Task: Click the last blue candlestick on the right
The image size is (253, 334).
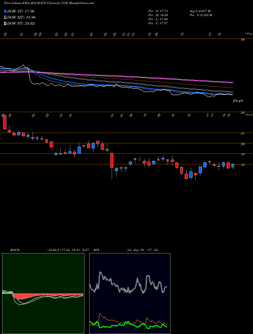Action: pos(233,165)
